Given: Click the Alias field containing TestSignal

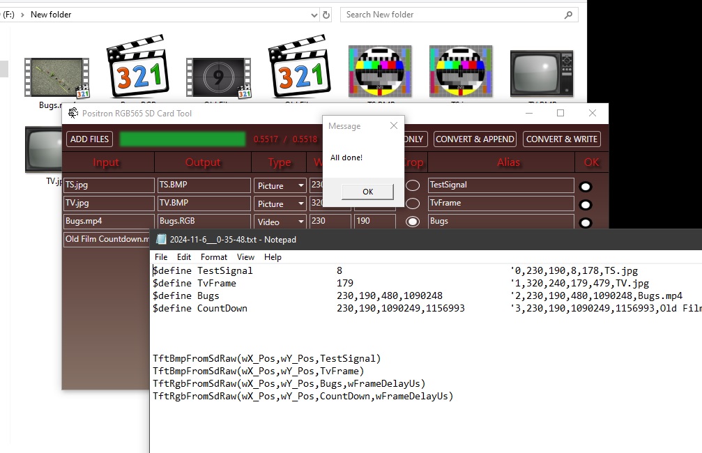Looking at the screenshot, I should point(501,185).
